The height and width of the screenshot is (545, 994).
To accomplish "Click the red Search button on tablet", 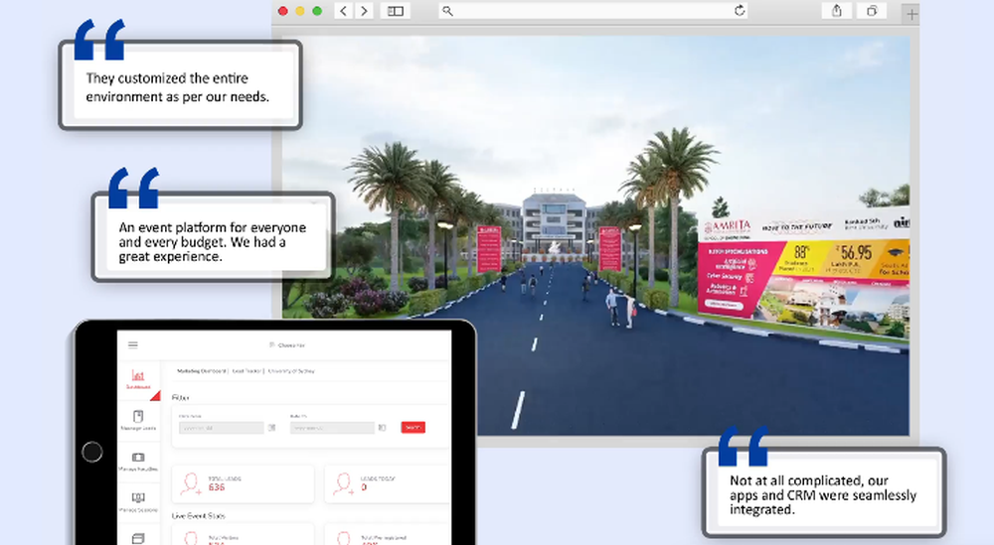I will click(x=414, y=428).
